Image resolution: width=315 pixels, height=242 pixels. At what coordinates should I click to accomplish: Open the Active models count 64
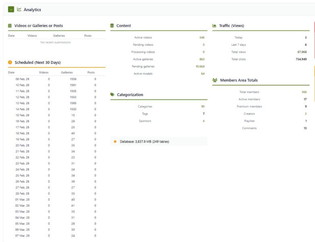pos(202,74)
